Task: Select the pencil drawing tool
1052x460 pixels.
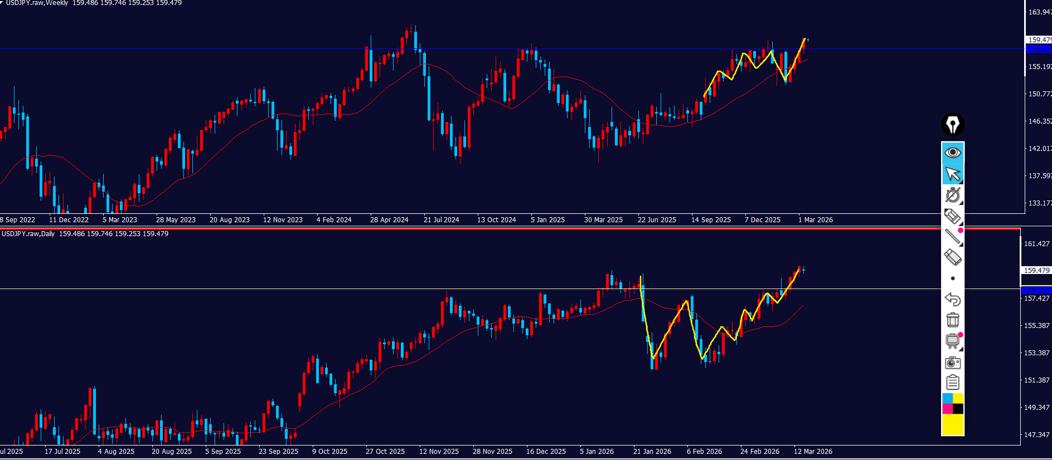Action: coord(952,216)
